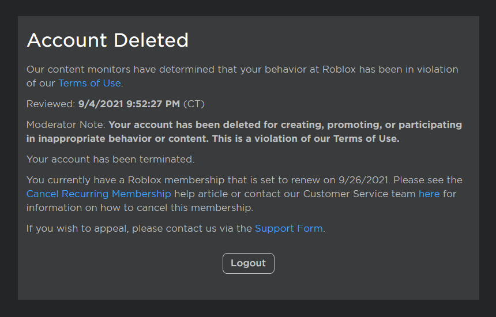The height and width of the screenshot is (317, 496).
Task: Select the reviewed timestamp 9/4/2021 9:52:27 PM
Action: pos(129,104)
